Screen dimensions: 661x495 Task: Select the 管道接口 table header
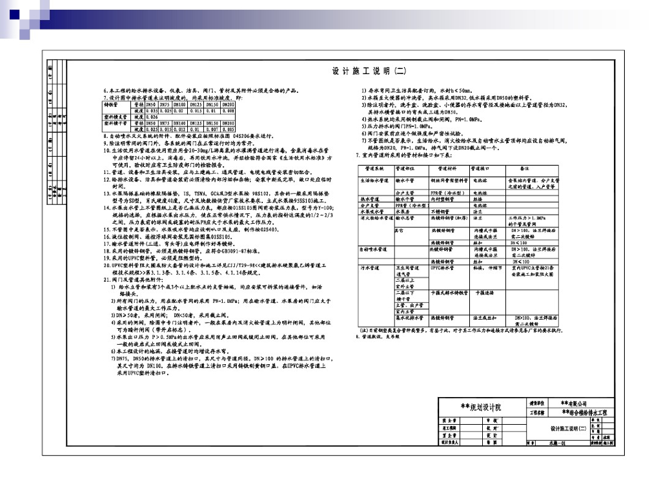[x=480, y=168]
